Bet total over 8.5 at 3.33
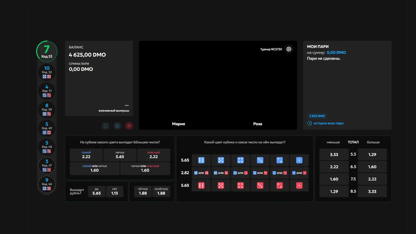416x234 pixels. point(372,191)
